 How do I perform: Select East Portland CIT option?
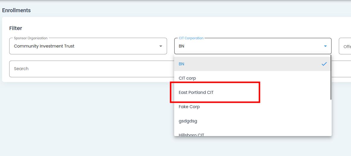[x=196, y=92]
